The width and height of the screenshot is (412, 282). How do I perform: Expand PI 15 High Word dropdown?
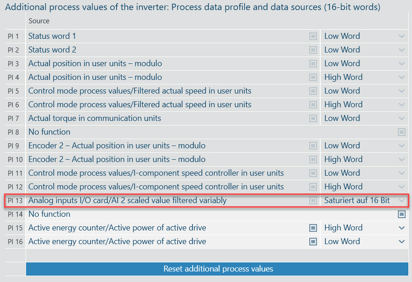tap(401, 228)
